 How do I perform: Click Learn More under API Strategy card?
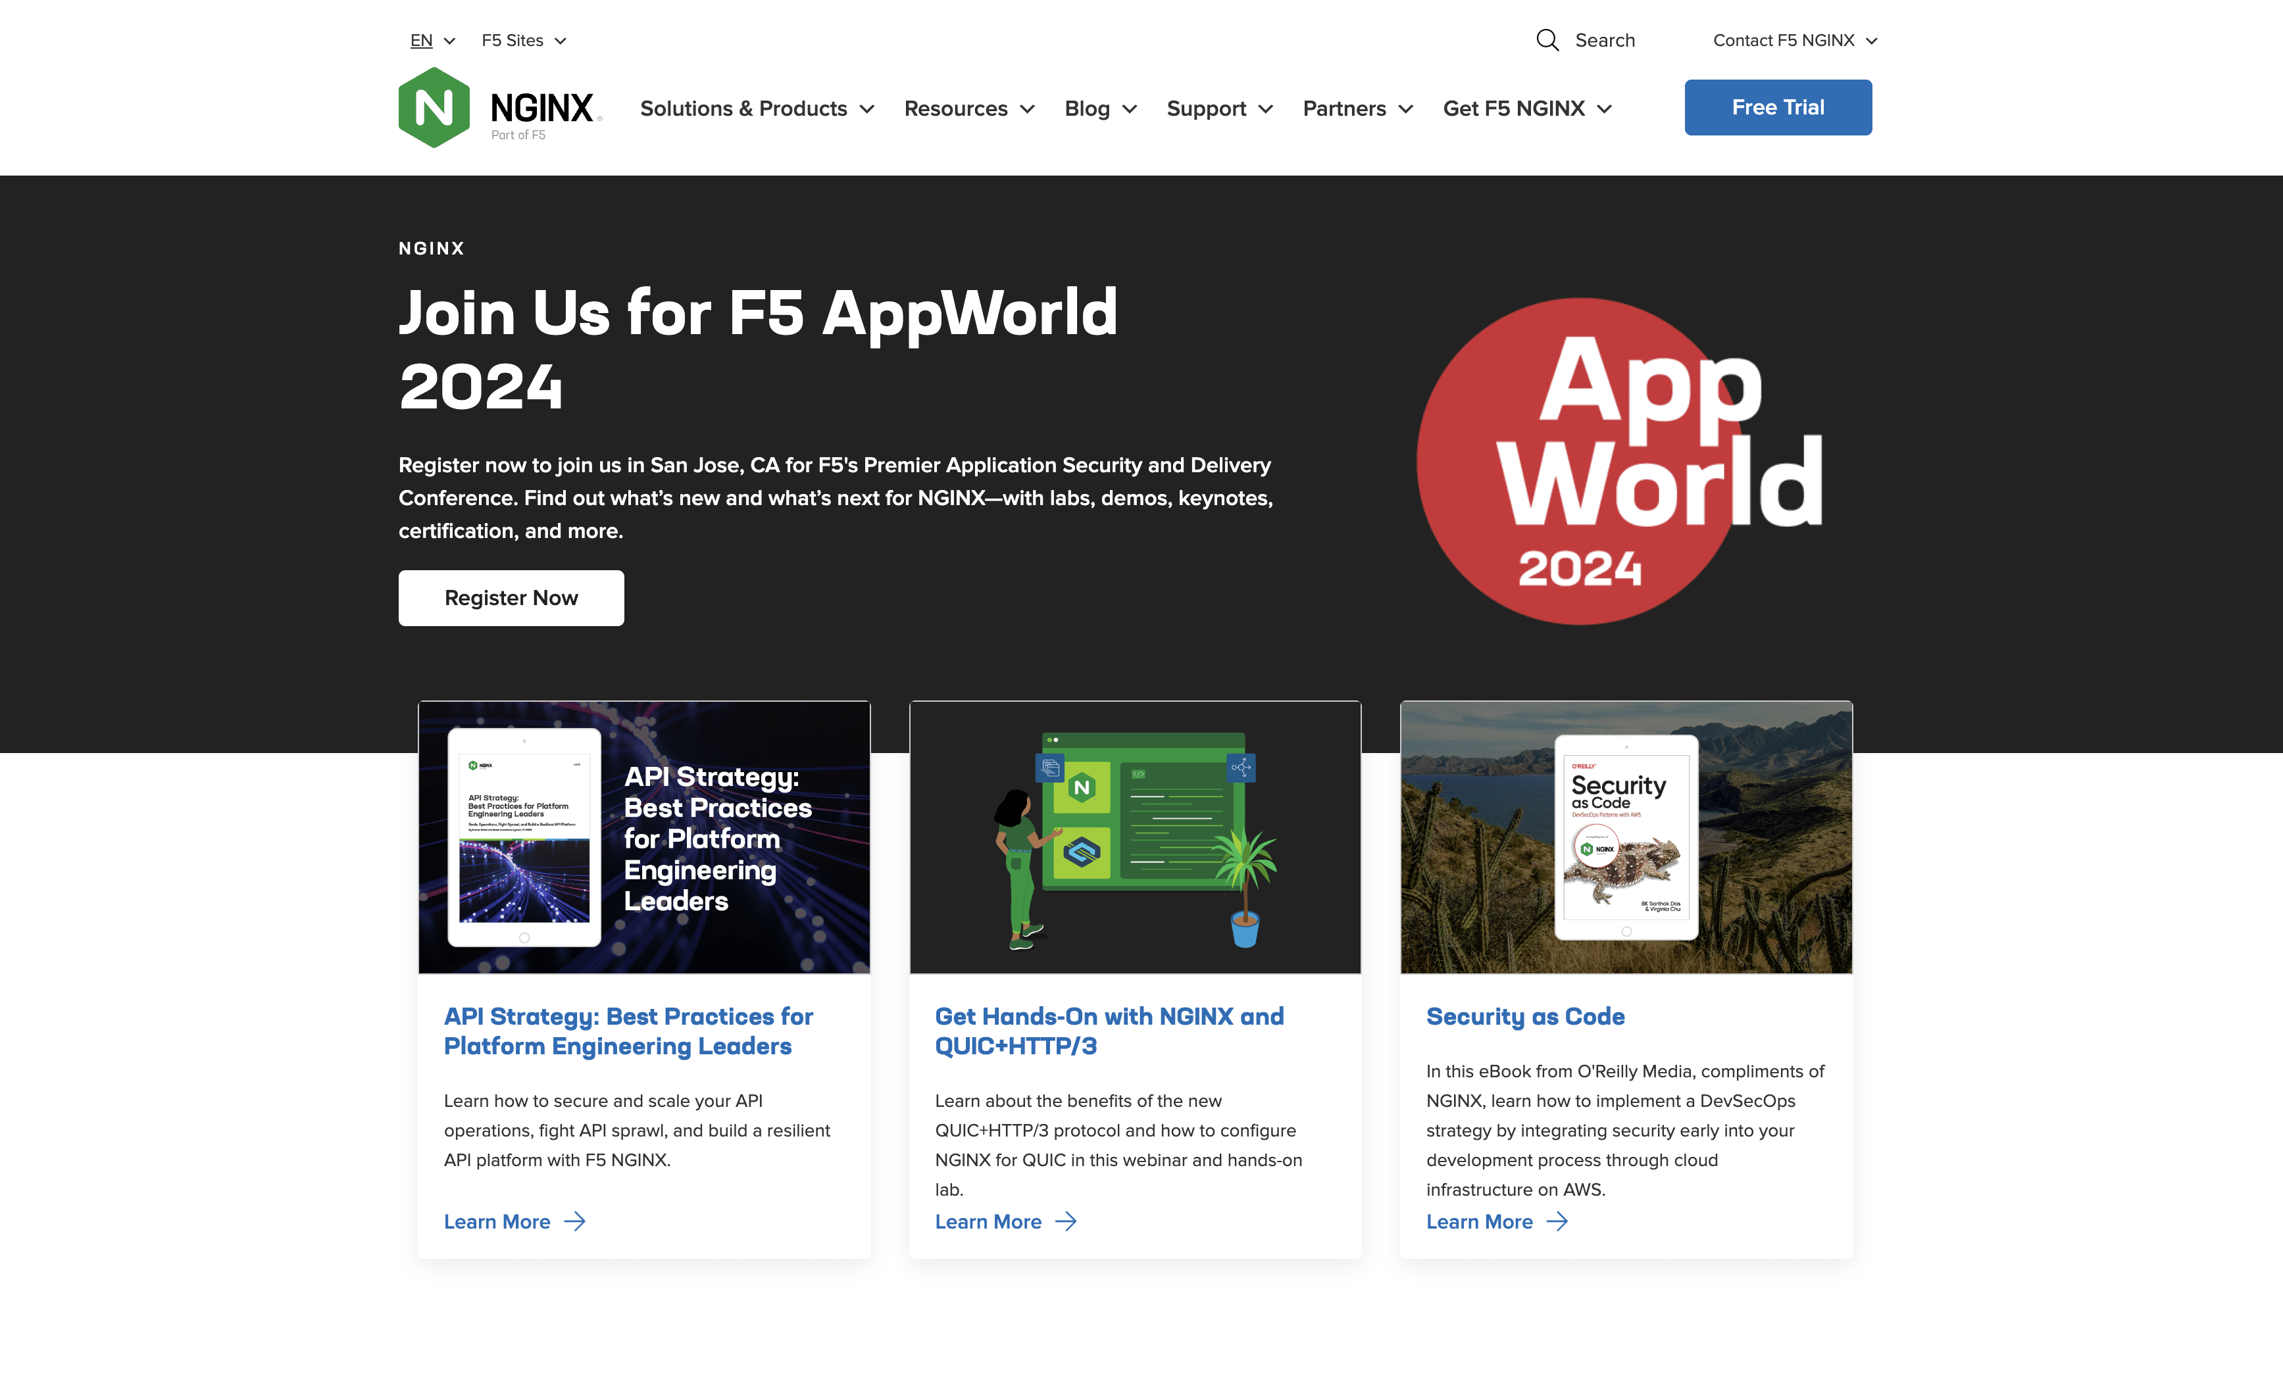pos(497,1221)
